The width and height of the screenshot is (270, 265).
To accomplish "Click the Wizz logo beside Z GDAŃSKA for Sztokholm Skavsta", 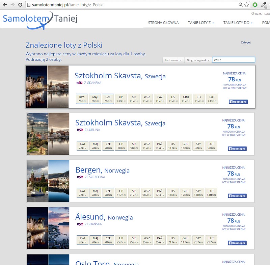I will [80, 83].
